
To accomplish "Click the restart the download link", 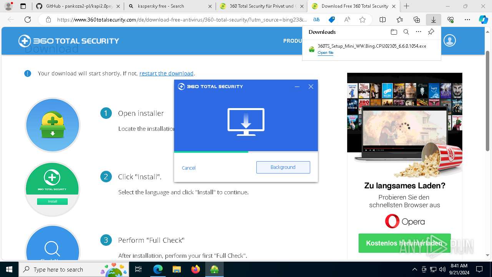I will coord(166,73).
